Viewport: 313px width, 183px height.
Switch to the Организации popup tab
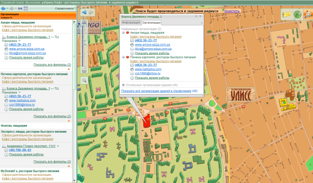(152, 23)
